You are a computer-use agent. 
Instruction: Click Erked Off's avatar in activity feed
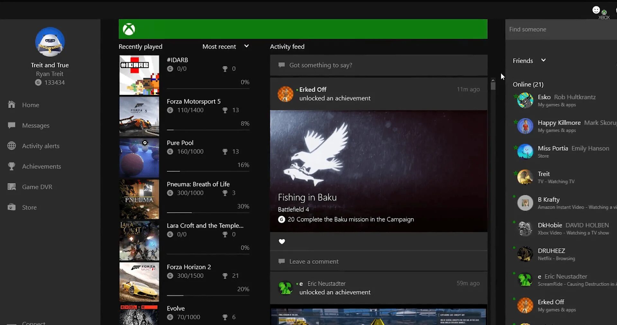click(x=285, y=94)
